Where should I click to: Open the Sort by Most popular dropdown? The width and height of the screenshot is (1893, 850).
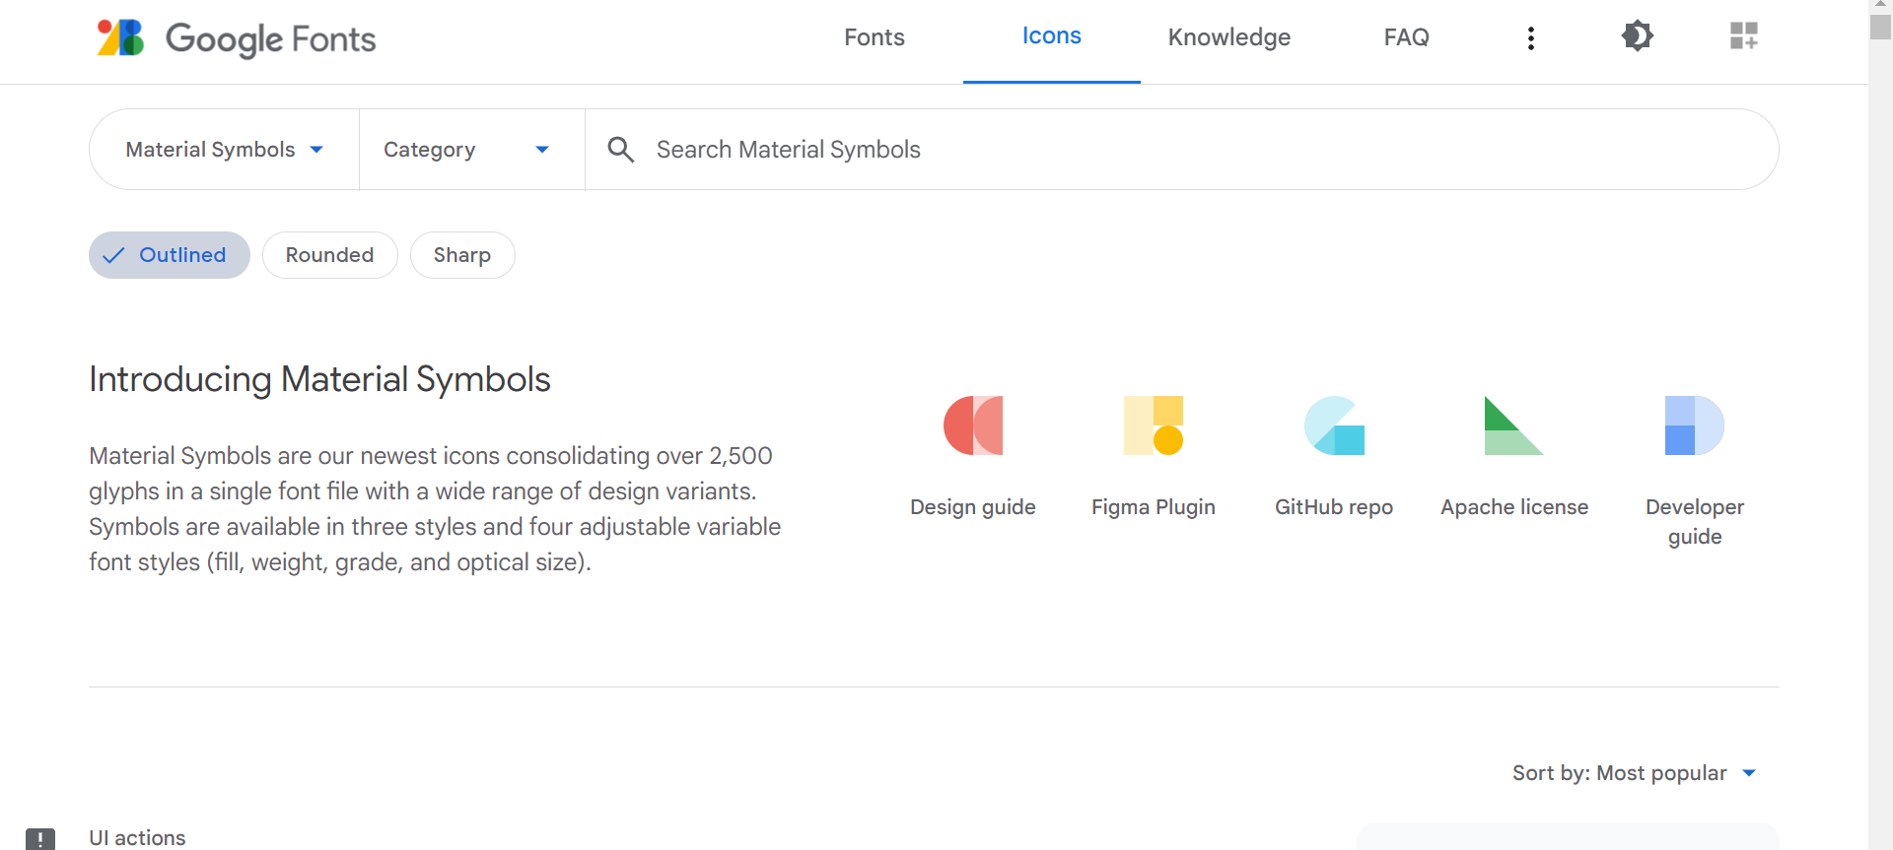pos(1635,773)
